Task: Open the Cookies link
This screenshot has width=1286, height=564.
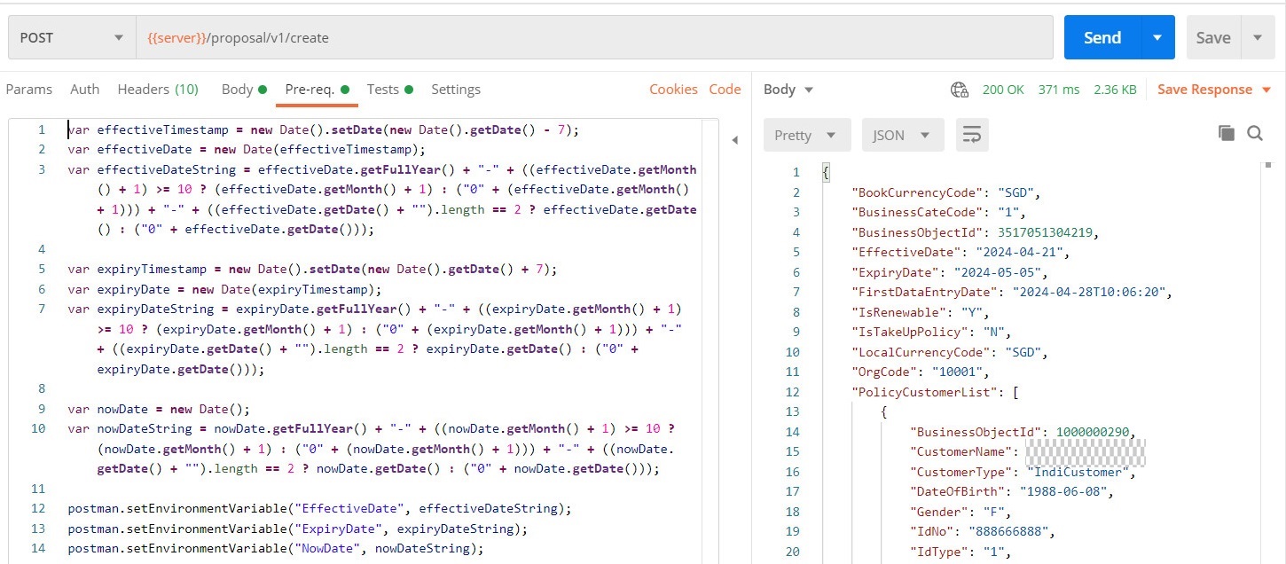Action: 673,90
